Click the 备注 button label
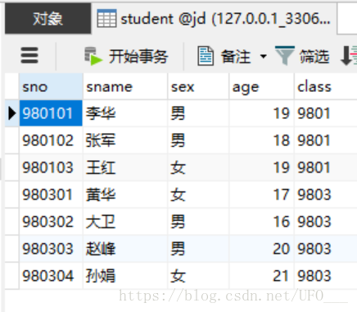The image size is (357, 312). (236, 57)
